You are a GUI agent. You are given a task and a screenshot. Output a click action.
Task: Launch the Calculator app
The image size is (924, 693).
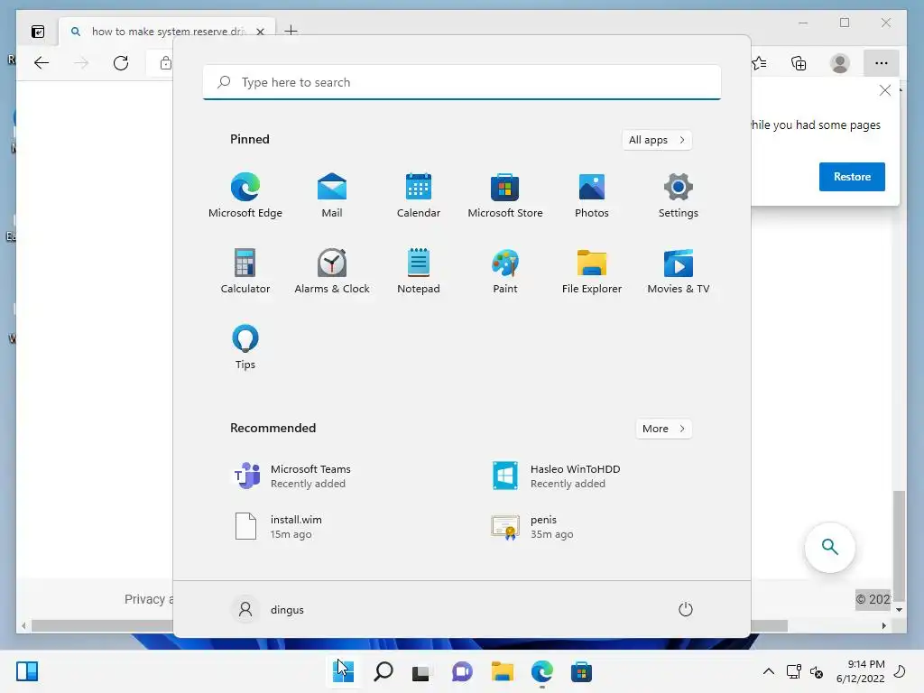click(245, 271)
